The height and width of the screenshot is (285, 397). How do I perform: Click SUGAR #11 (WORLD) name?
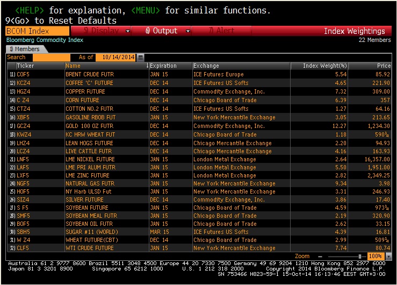tap(92, 232)
